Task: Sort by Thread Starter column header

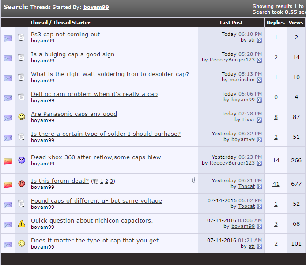Action: click(72, 23)
